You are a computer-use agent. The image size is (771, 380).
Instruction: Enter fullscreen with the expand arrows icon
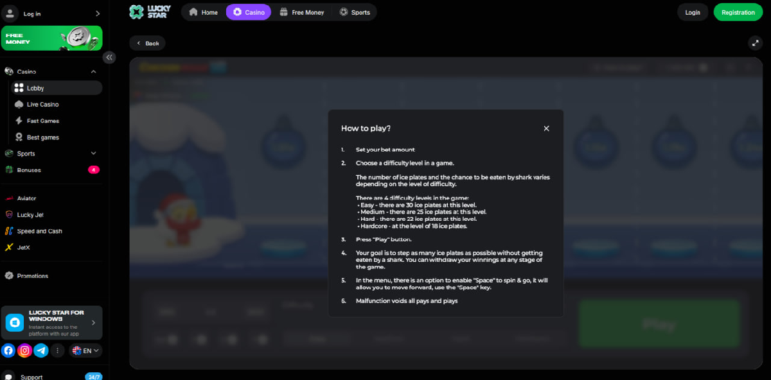tap(756, 43)
